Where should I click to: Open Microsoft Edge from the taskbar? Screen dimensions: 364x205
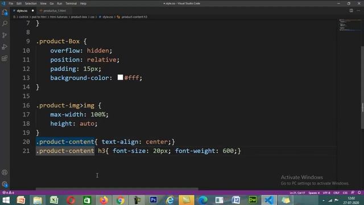point(203,200)
